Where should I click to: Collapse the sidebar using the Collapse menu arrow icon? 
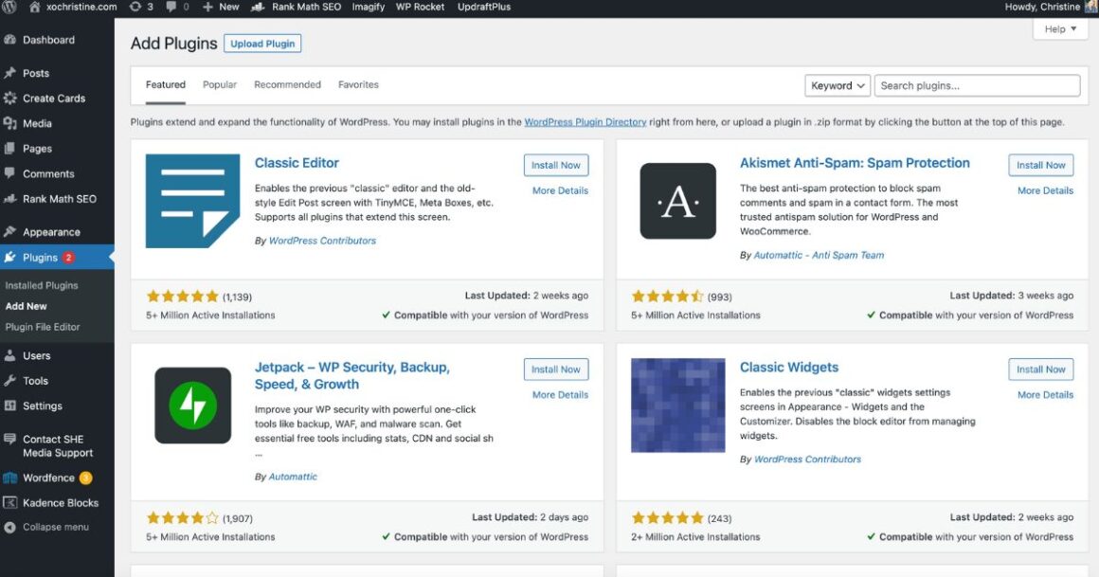click(x=9, y=527)
